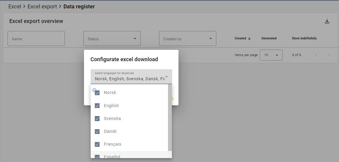Uncheck the Norsk language checkbox
The image size is (339, 162).
(x=97, y=93)
